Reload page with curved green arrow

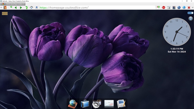[x=26, y=8]
